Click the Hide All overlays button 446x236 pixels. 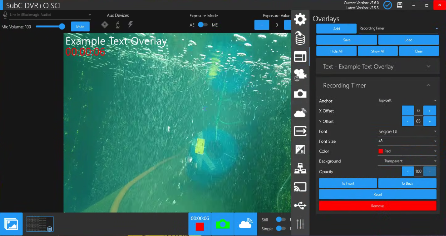coord(336,51)
